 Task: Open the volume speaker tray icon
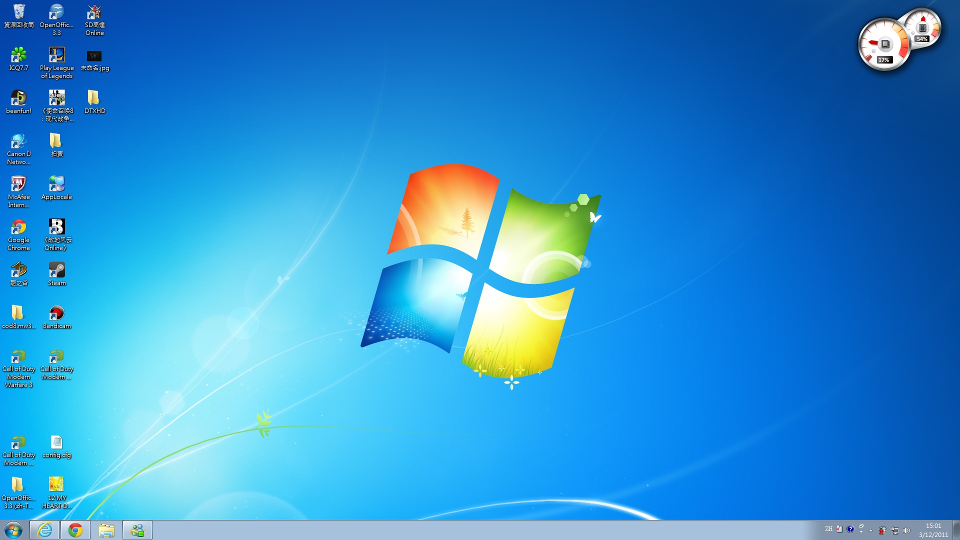pyautogui.click(x=906, y=530)
